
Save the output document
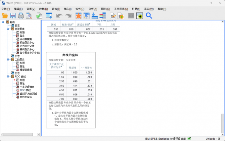coord(13,16)
